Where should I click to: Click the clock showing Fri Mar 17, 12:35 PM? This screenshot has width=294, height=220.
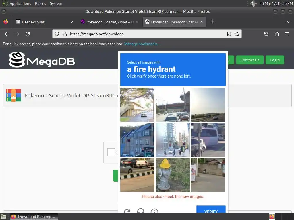276,3
